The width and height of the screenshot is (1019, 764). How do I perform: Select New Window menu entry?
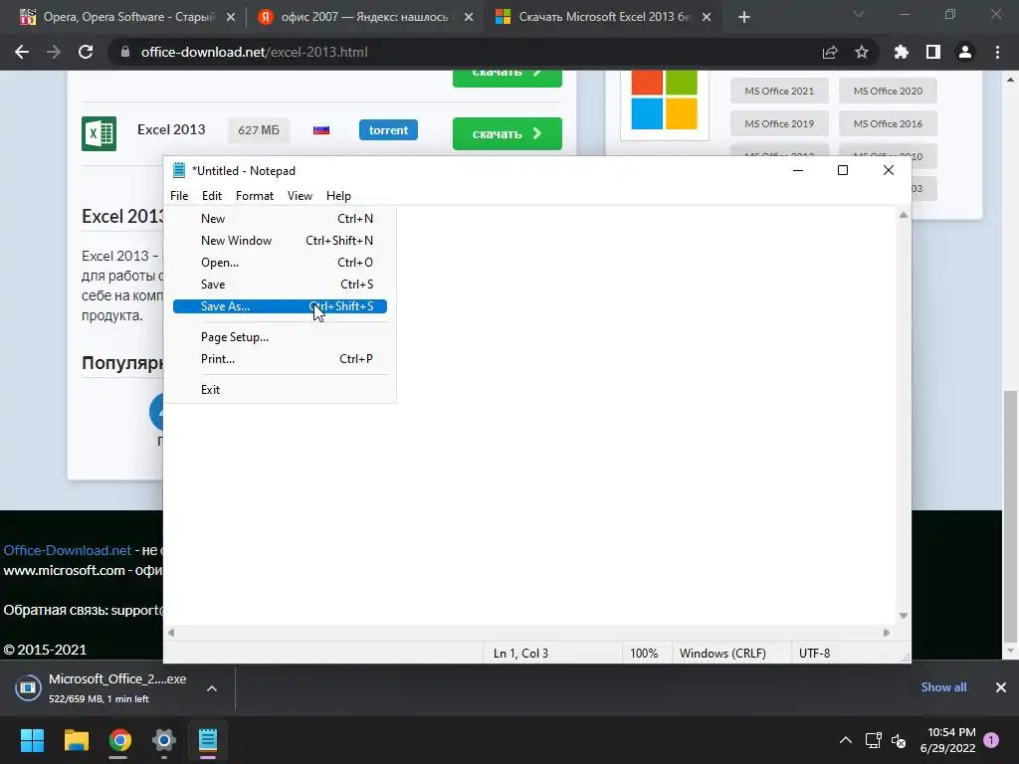click(280, 241)
